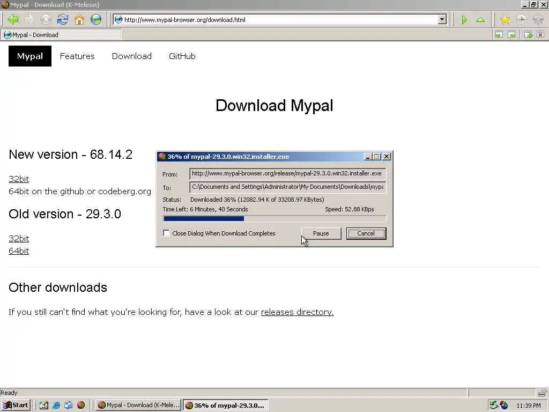
Task: Click the globe search icon in toolbar
Action: click(96, 20)
